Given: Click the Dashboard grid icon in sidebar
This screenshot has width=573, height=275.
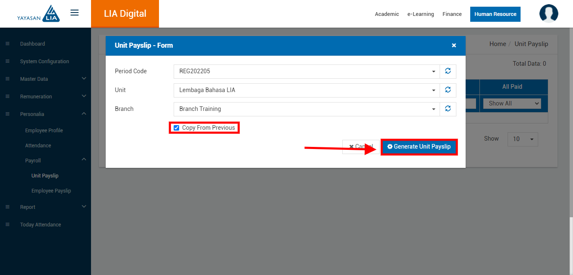Looking at the screenshot, I should (x=7, y=44).
